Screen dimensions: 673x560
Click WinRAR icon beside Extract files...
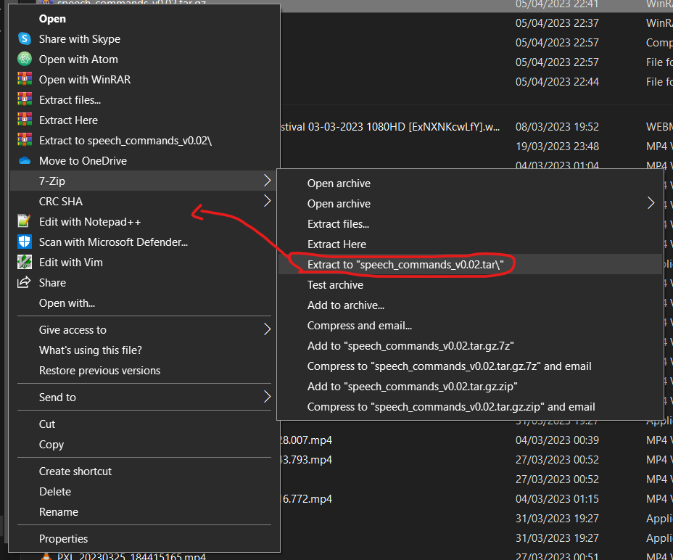click(x=25, y=99)
